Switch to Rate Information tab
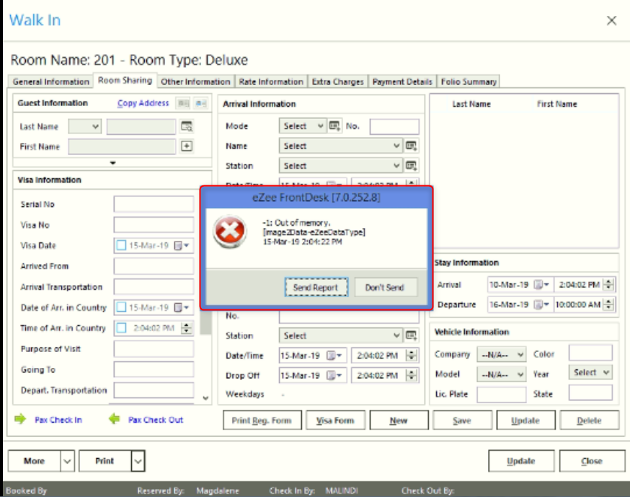This screenshot has height=497, width=630. 271,82
